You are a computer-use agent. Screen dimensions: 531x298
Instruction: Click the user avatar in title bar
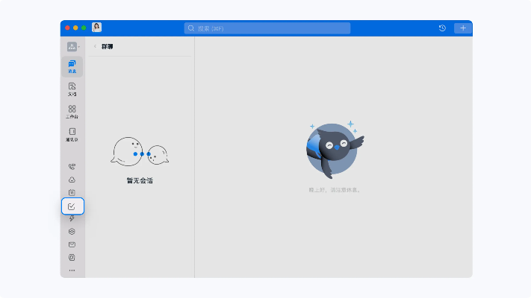pyautogui.click(x=96, y=28)
